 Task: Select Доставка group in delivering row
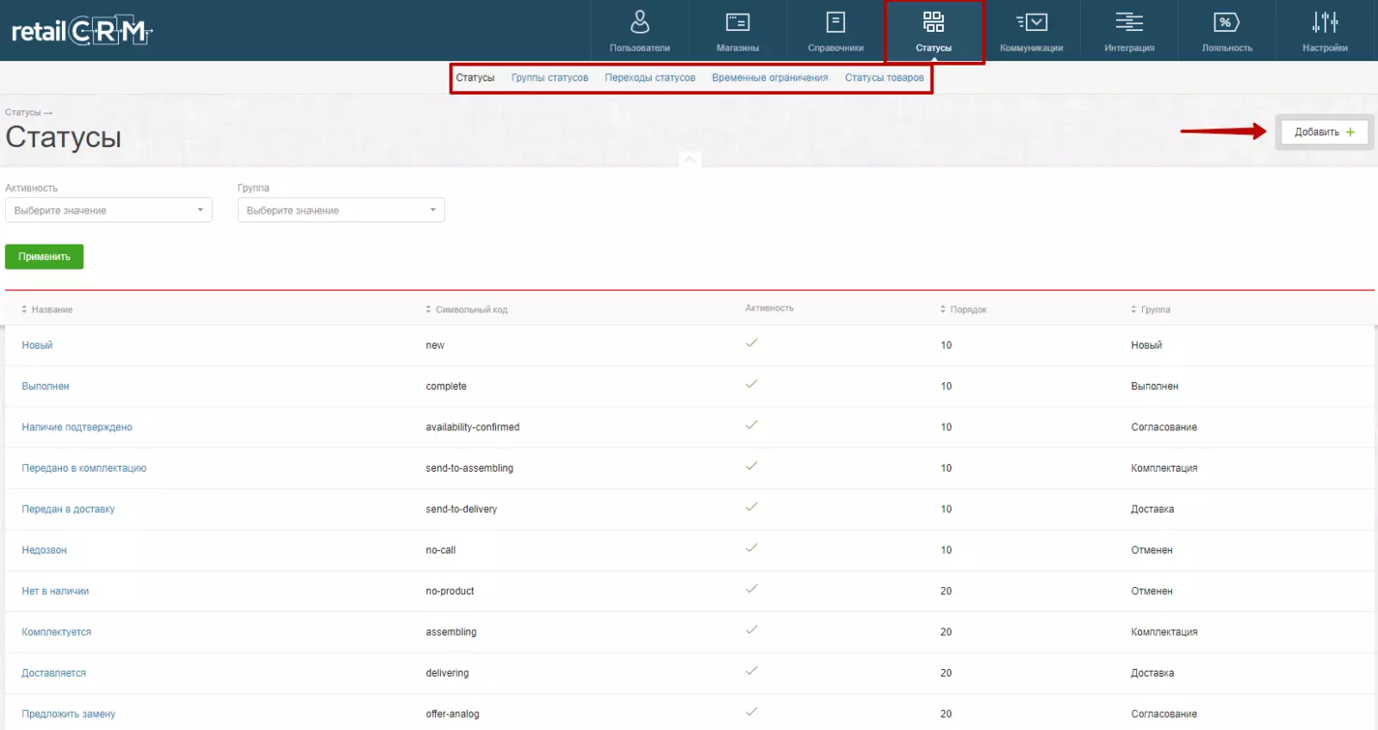1152,673
